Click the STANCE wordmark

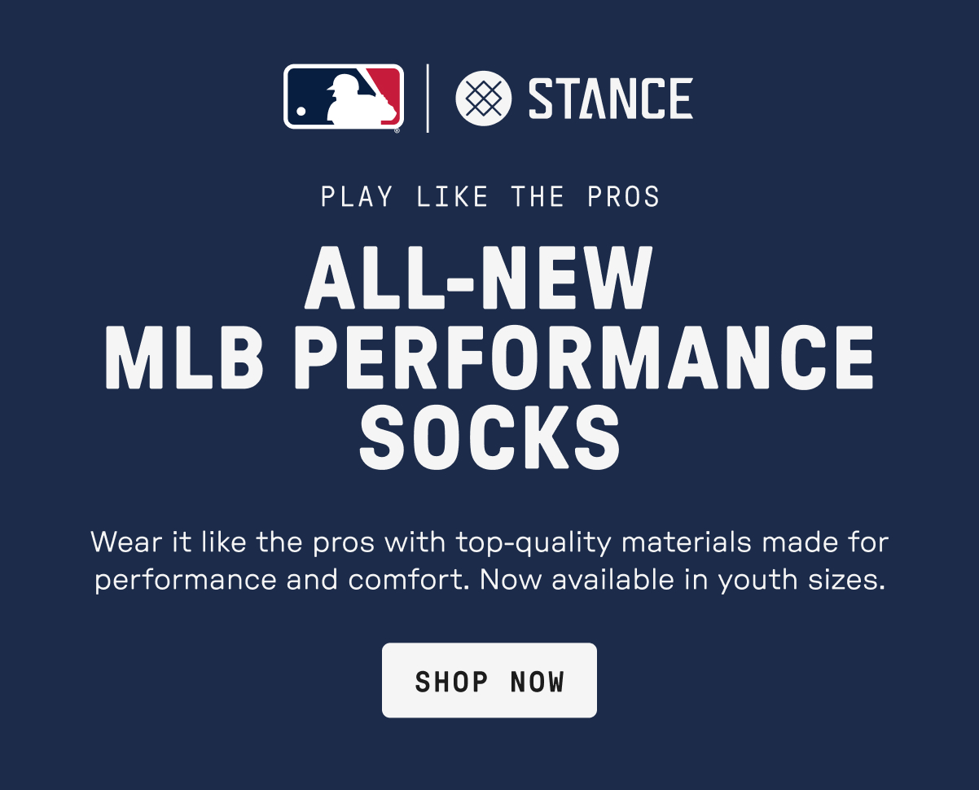[610, 99]
